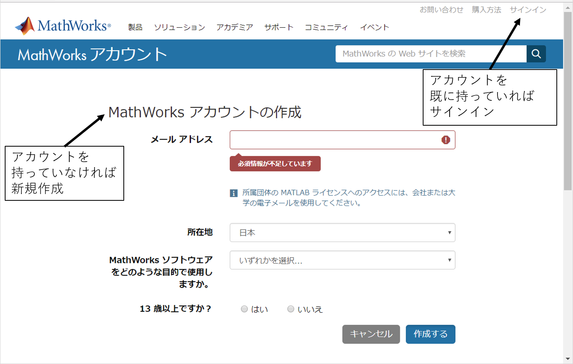The image size is (573, 364).
Task: Click the blue info icon beside license note
Action: pos(234,193)
